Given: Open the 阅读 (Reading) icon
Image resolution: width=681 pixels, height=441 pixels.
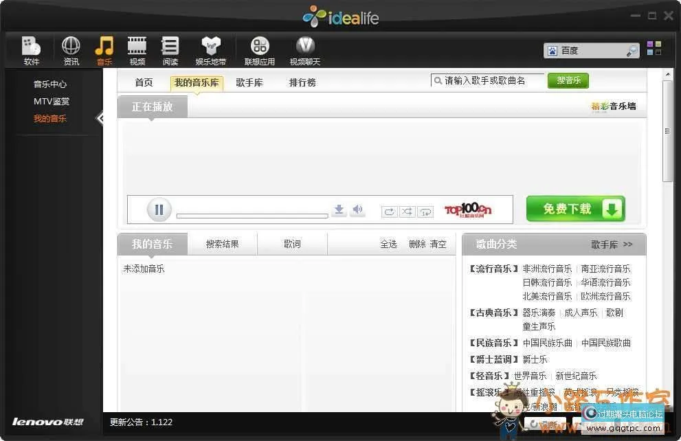Looking at the screenshot, I should click(x=170, y=48).
